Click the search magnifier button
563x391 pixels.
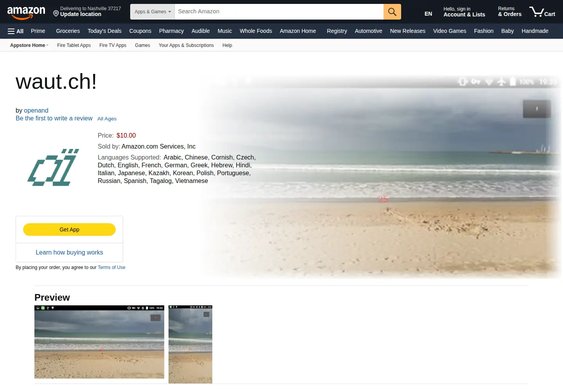[392, 12]
